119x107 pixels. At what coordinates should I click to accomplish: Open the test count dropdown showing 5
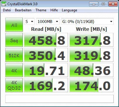point(29,22)
